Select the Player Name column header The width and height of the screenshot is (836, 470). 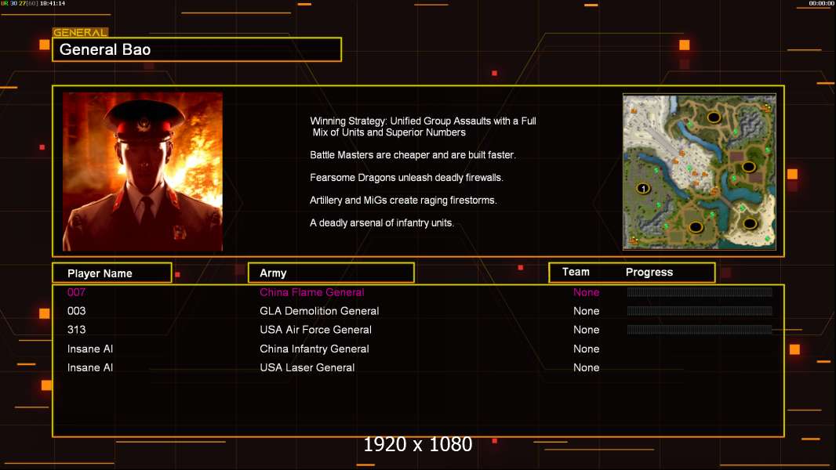(x=112, y=273)
